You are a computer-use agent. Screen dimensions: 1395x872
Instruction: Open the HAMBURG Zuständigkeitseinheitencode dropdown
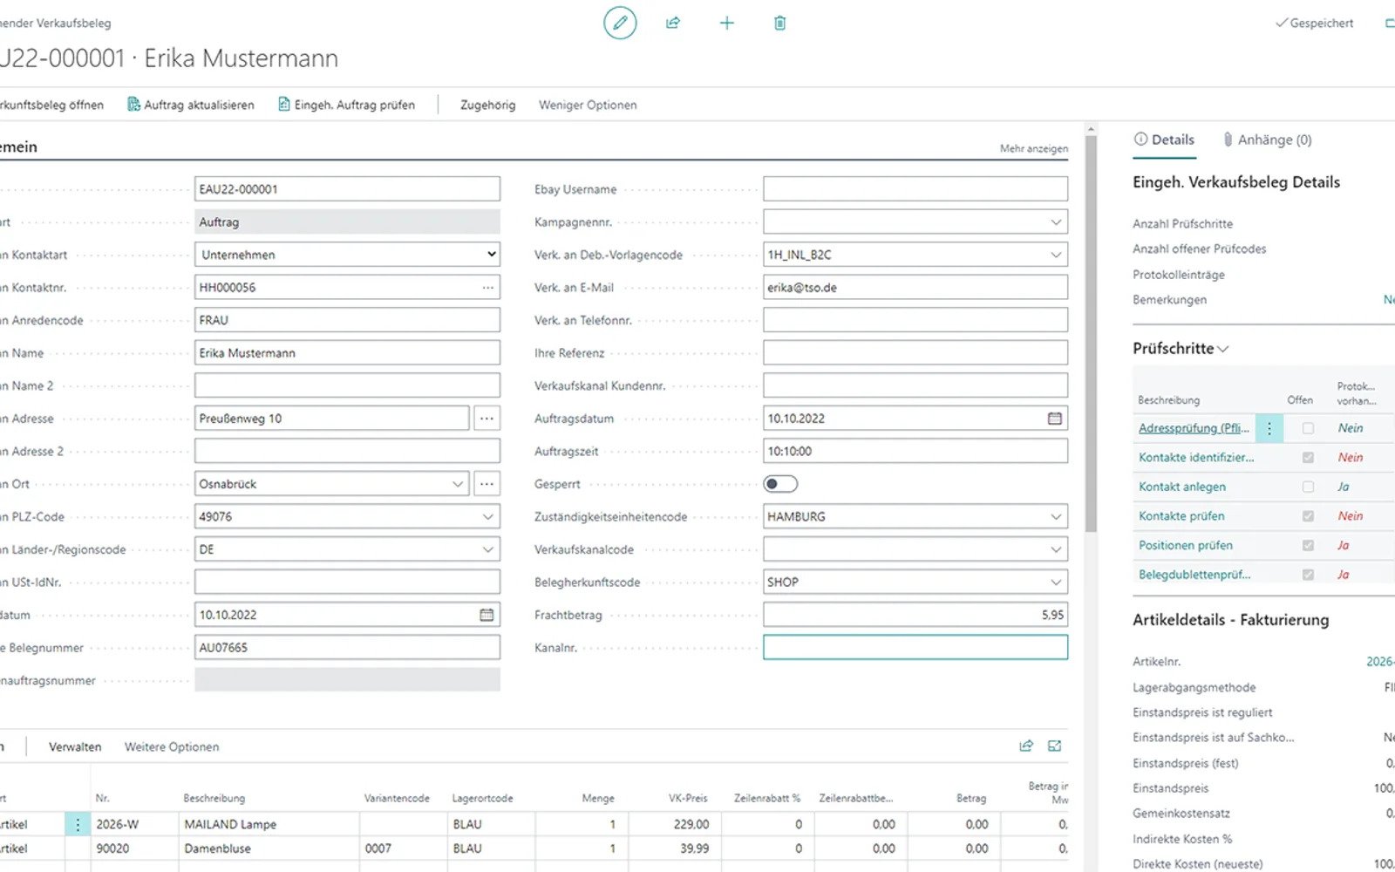click(x=1056, y=516)
